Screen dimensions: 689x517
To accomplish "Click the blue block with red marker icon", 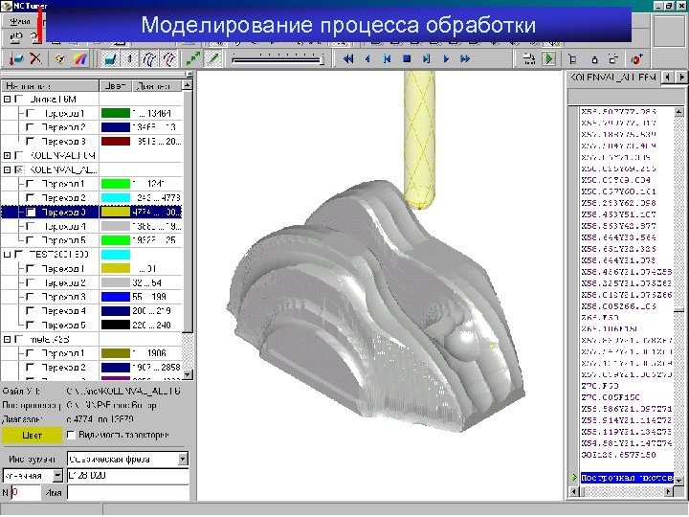I will pyautogui.click(x=16, y=58).
